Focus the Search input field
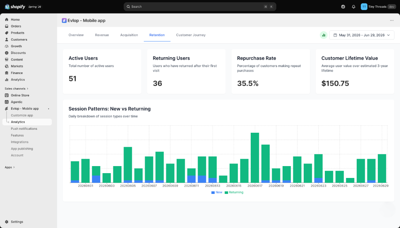Screen dimensions: 400x228 [200, 7]
